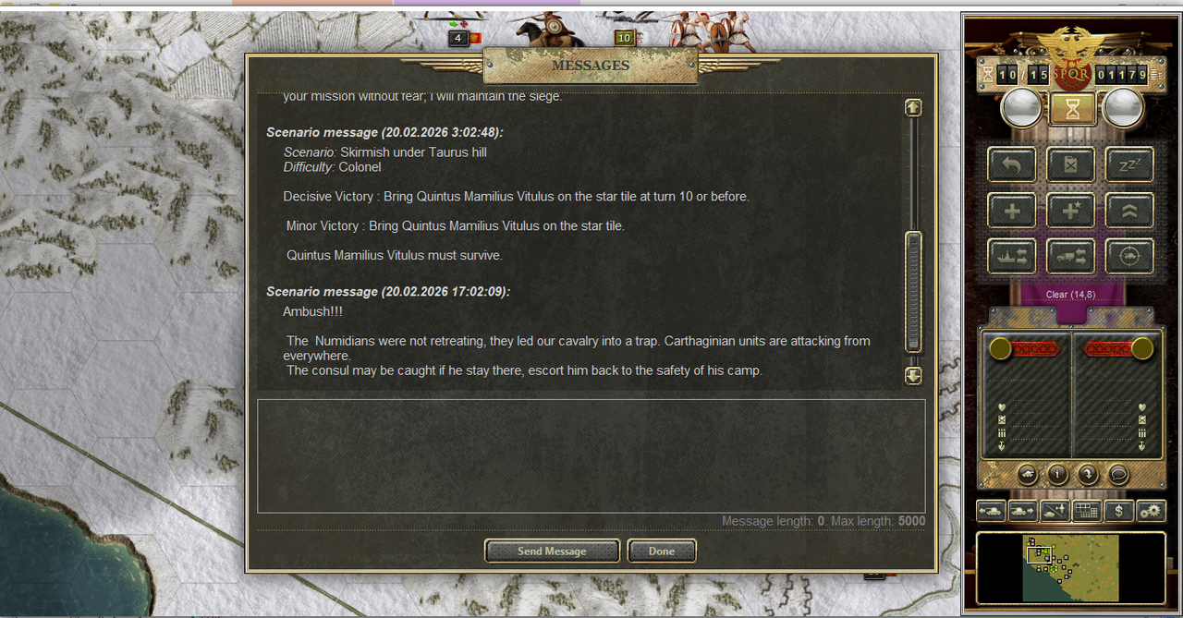Viewport: 1183px width, 618px height.
Task: Click the Sleep (Zzz) unit button
Action: 1129,165
